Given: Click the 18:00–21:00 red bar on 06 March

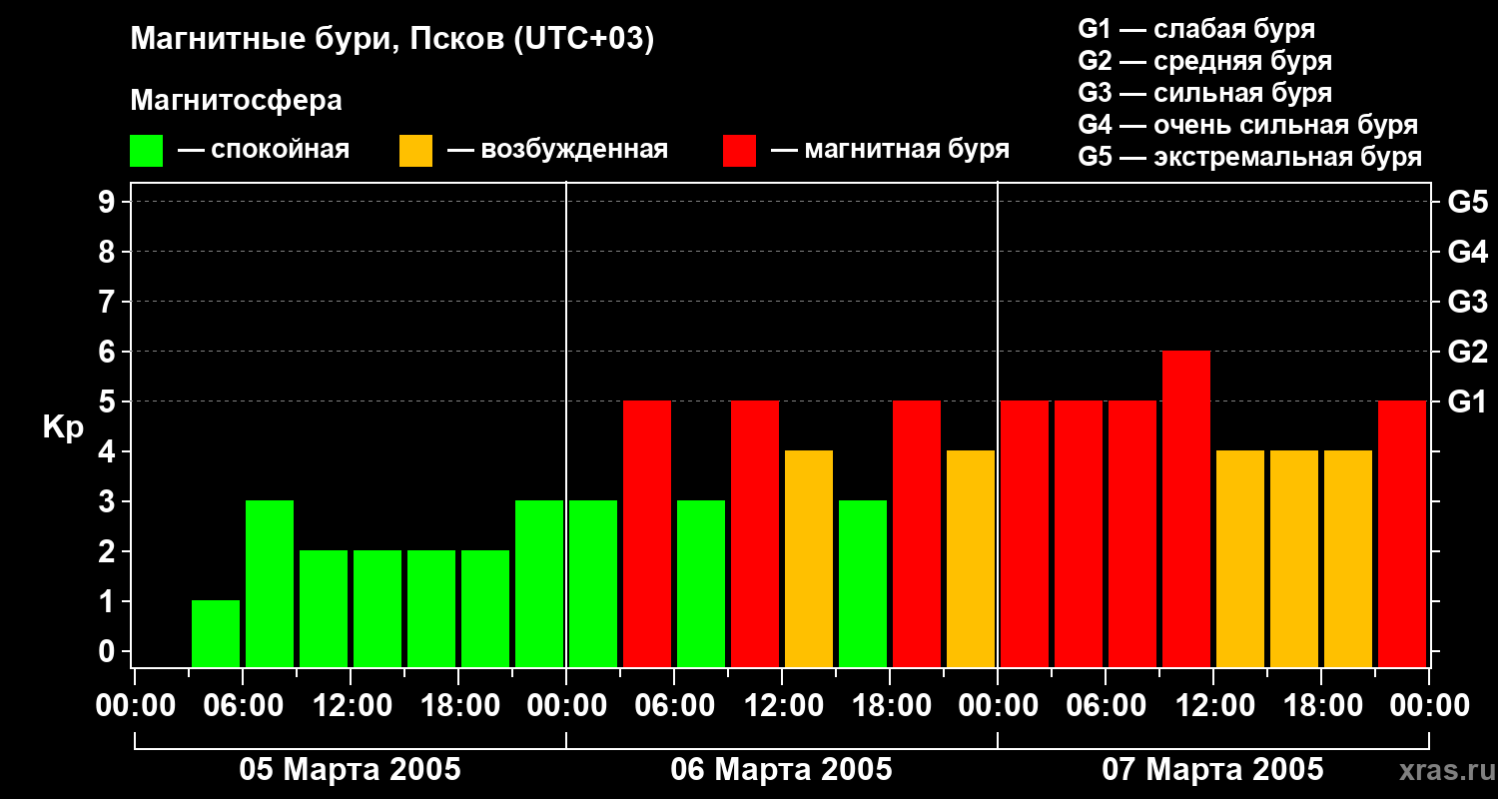Looking at the screenshot, I should point(917,533).
